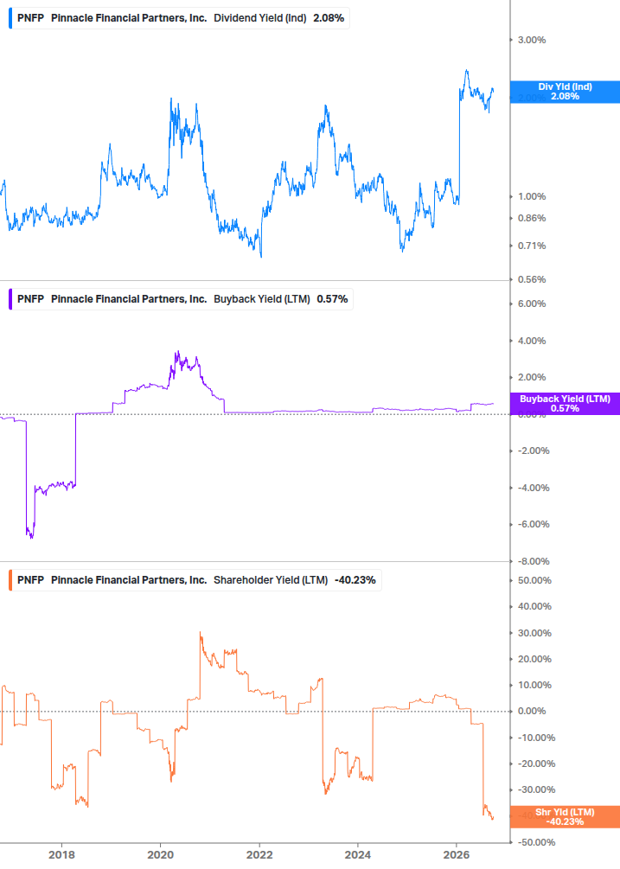Click the PNFP Dividend Yield (Ind) legend label
Viewport: 620px width, 869px height.
[x=181, y=18]
